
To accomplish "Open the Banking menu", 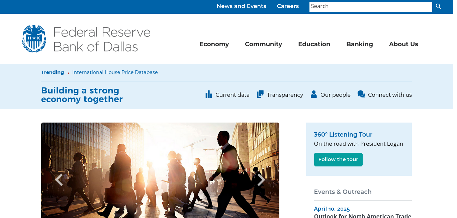I will click(x=360, y=44).
